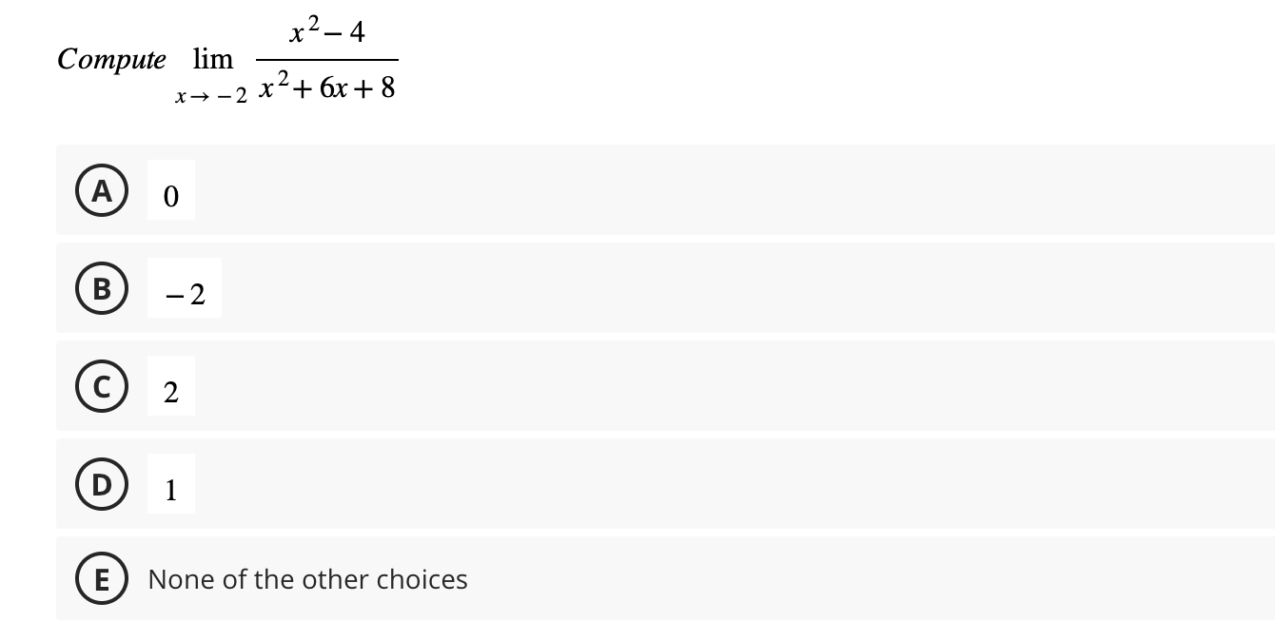Image resolution: width=1275 pixels, height=622 pixels.
Task: Click the circled letter B icon
Action: pyautogui.click(x=101, y=288)
